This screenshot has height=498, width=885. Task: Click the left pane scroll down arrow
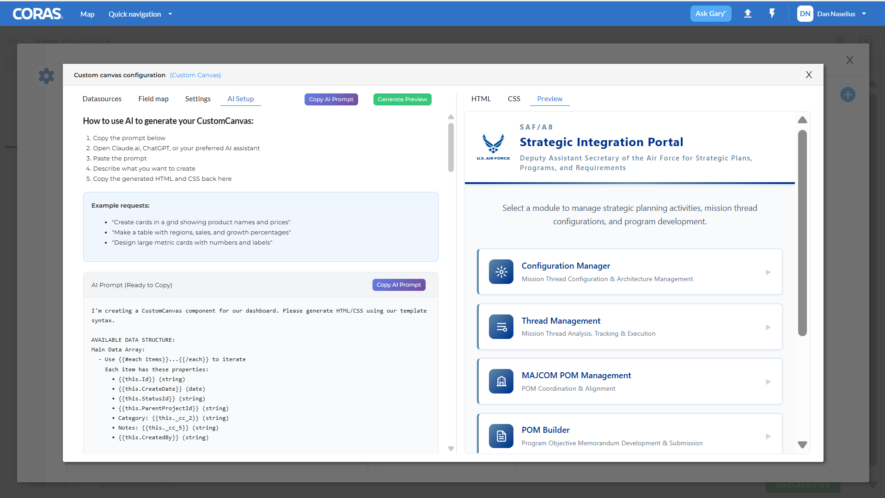point(451,449)
